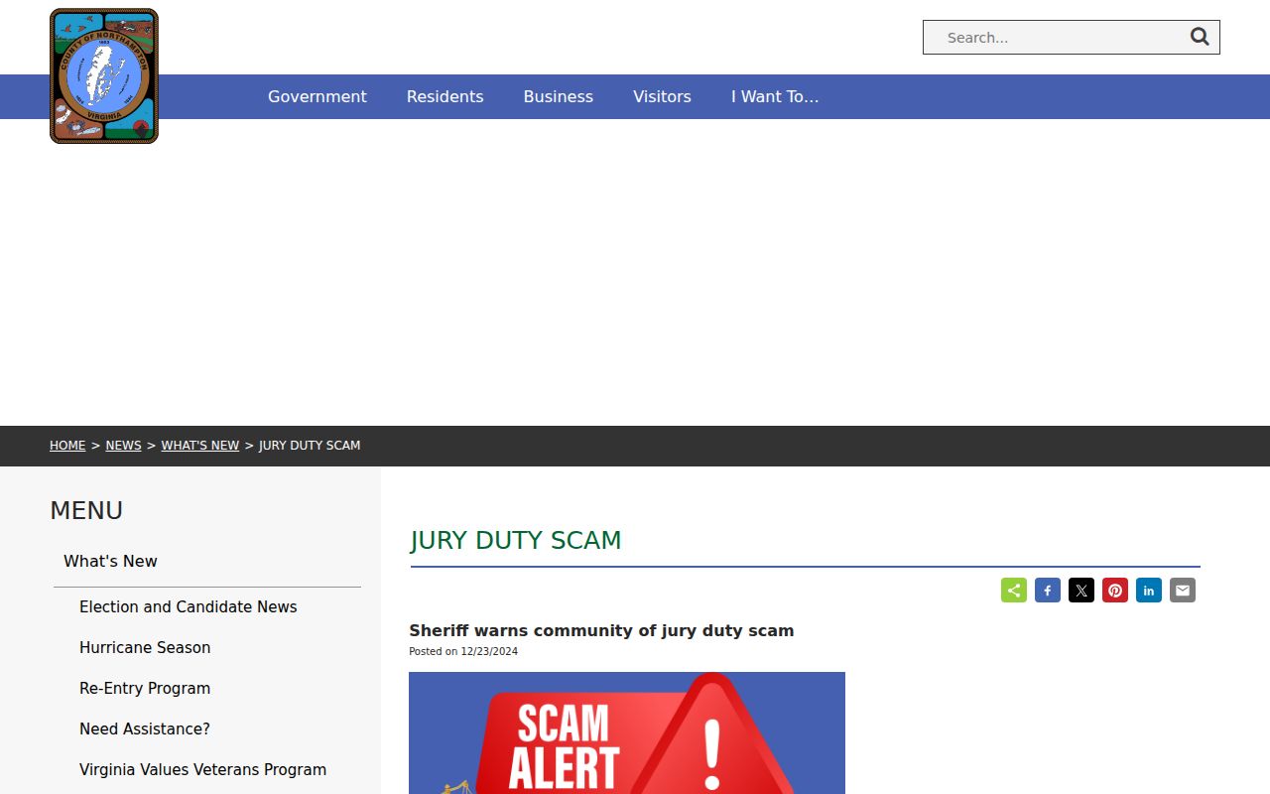This screenshot has width=1270, height=794.
Task: Open the Business menu
Action: coord(559,96)
